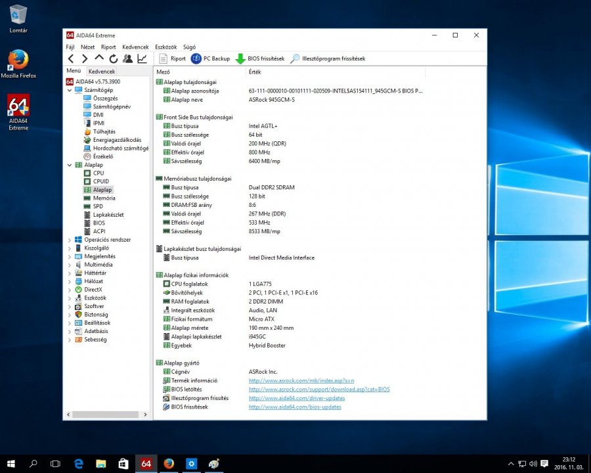Open Illesztőprogram frissítések from the toolbar

pyautogui.click(x=328, y=58)
